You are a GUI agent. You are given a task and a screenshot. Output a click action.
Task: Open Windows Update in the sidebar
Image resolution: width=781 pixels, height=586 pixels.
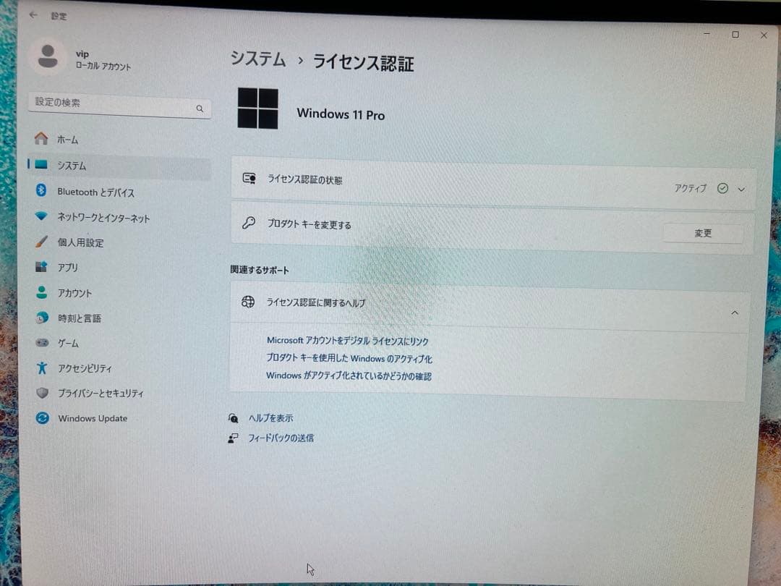pos(92,418)
